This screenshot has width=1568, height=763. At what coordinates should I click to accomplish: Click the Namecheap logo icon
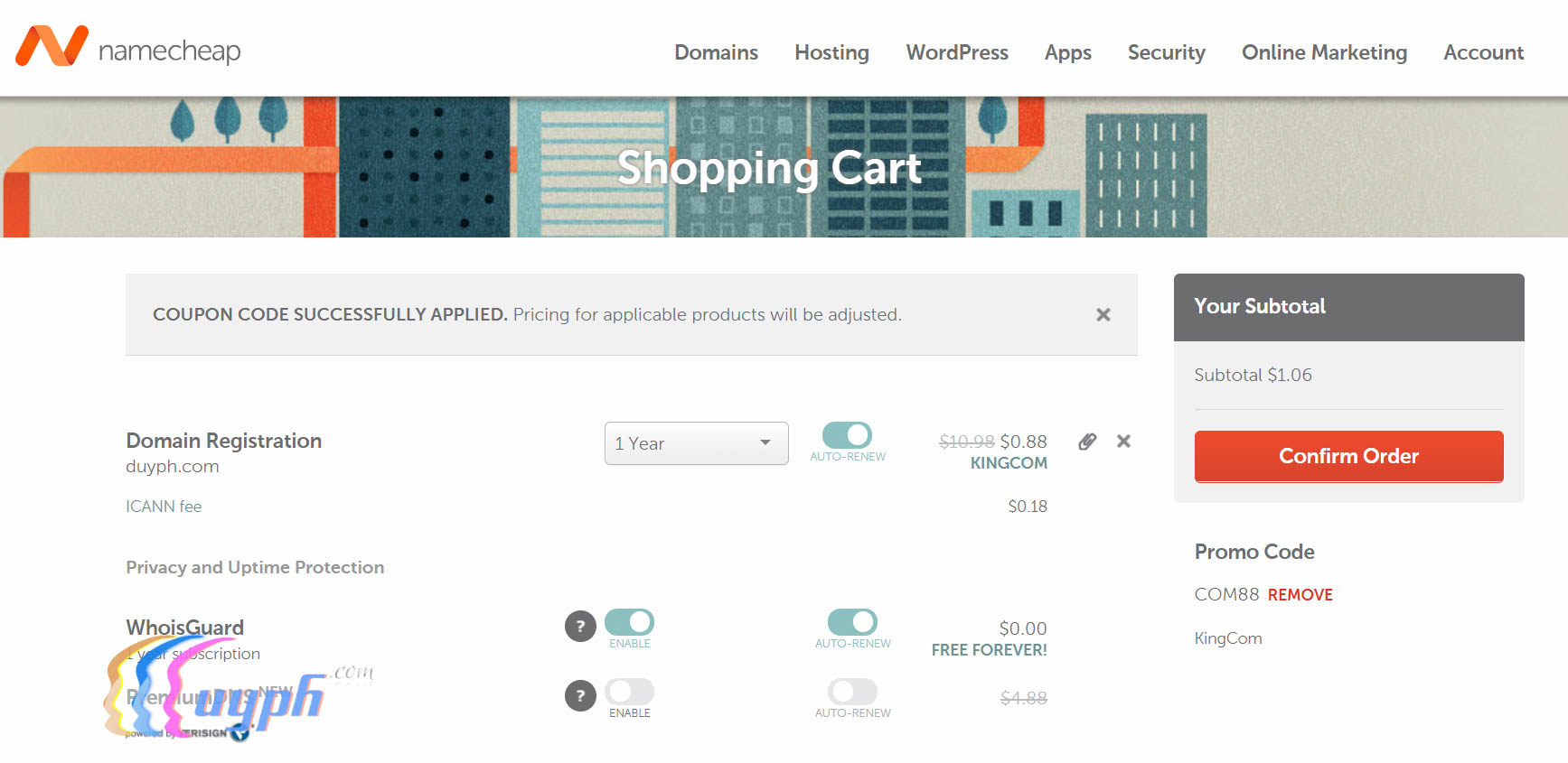(x=52, y=46)
